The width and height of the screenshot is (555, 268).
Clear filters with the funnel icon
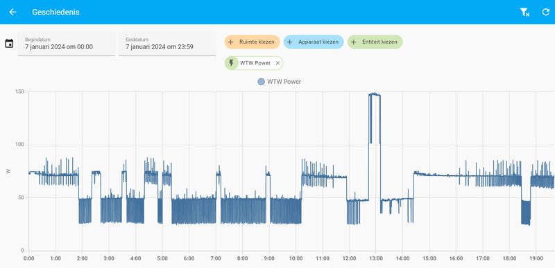pos(524,12)
